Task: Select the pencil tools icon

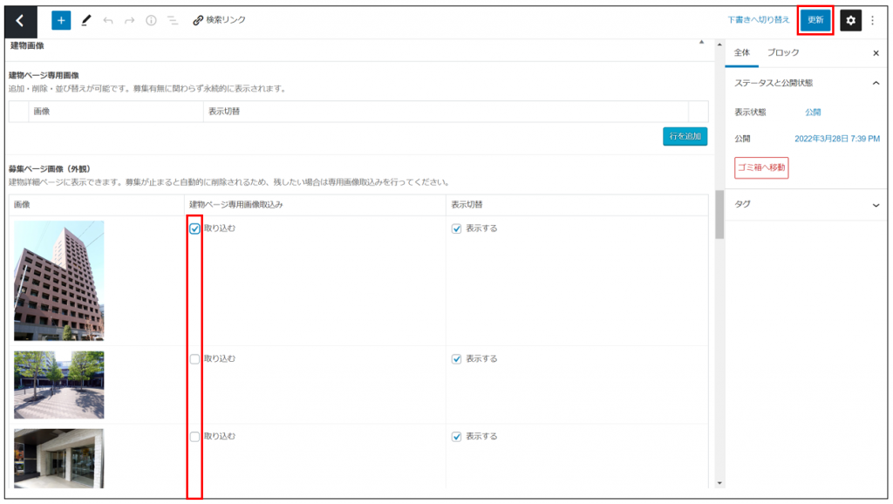Action: pyautogui.click(x=85, y=20)
